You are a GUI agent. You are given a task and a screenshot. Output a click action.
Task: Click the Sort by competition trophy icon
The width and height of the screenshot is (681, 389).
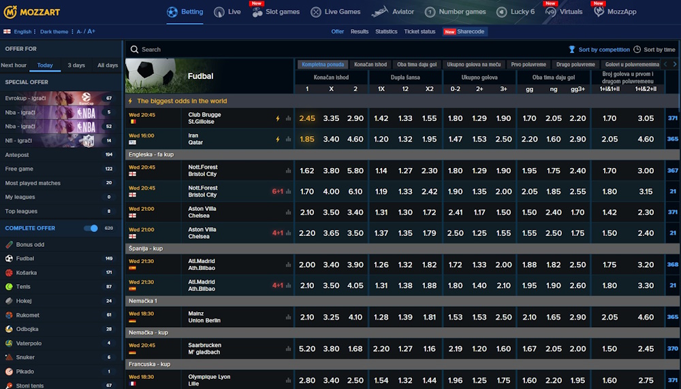[571, 50]
